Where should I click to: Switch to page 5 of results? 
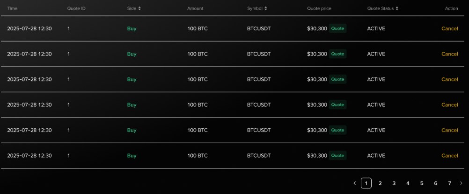pyautogui.click(x=422, y=183)
